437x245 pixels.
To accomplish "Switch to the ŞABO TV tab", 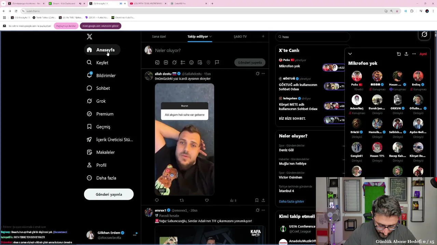I will pyautogui.click(x=240, y=36).
